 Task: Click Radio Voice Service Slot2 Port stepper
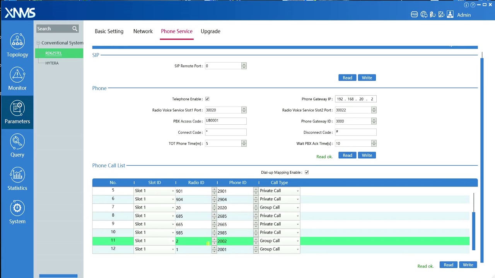[x=374, y=110]
